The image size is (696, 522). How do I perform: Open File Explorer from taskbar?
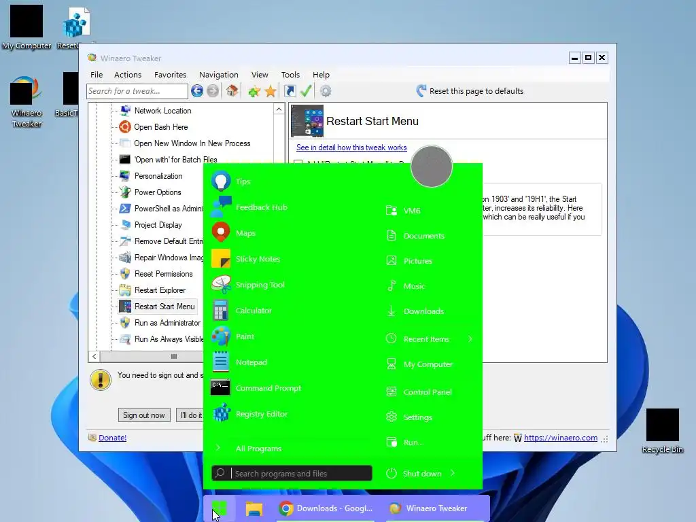[254, 508]
